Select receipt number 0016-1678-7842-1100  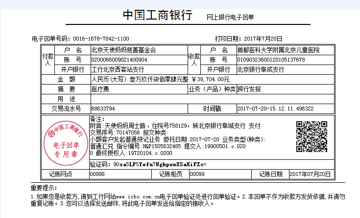tap(101, 39)
